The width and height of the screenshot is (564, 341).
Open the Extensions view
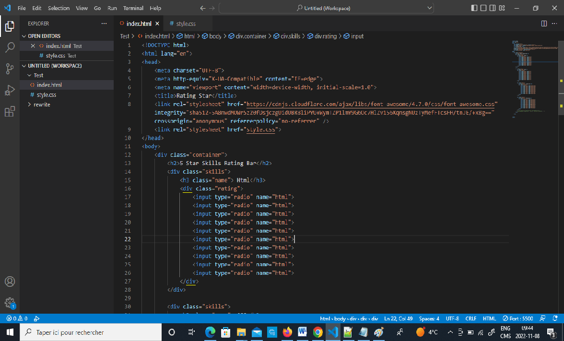(10, 111)
